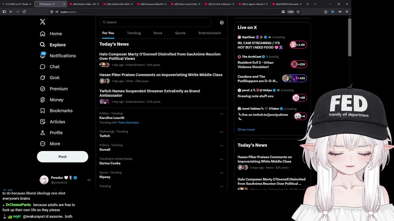The width and height of the screenshot is (394, 221).
Task: Open the Nipsey trend
Action: coord(105,177)
